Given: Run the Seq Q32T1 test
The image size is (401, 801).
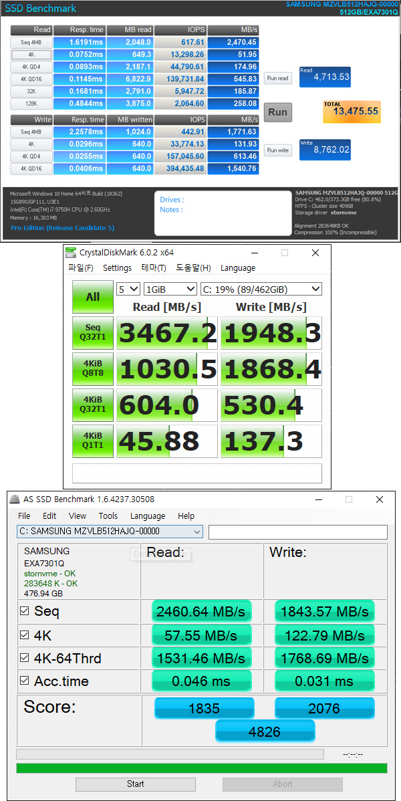Looking at the screenshot, I should pyautogui.click(x=92, y=333).
